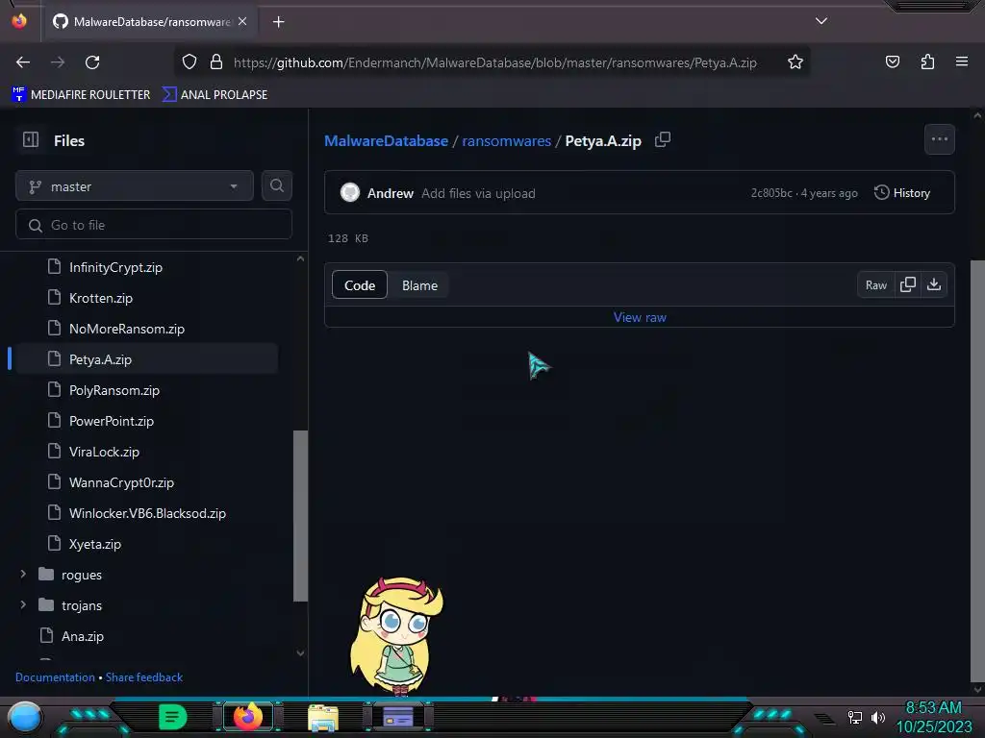The height and width of the screenshot is (738, 985).
Task: Copy the file path icon
Action: [x=663, y=139]
